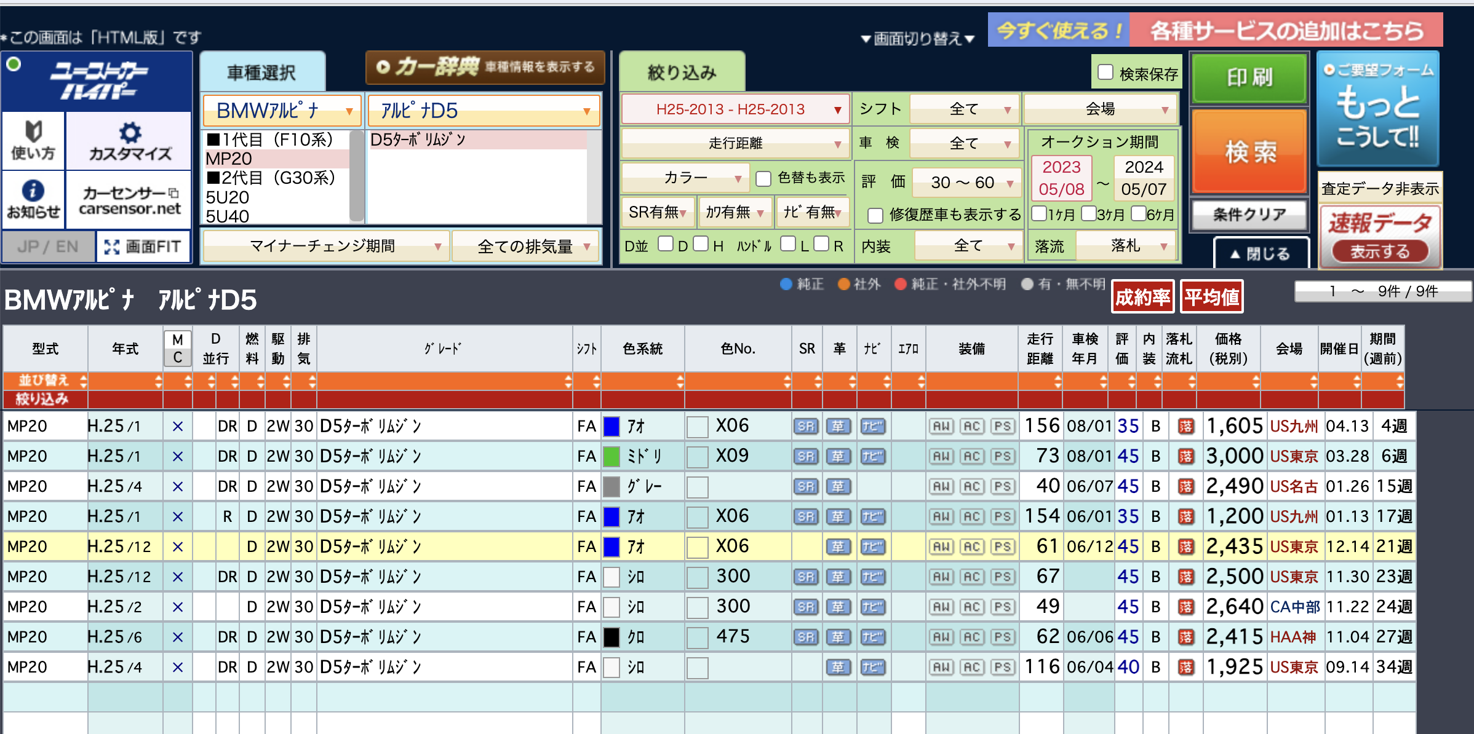1474x734 pixels.
Task: Click the 成約率 button
Action: [1142, 297]
